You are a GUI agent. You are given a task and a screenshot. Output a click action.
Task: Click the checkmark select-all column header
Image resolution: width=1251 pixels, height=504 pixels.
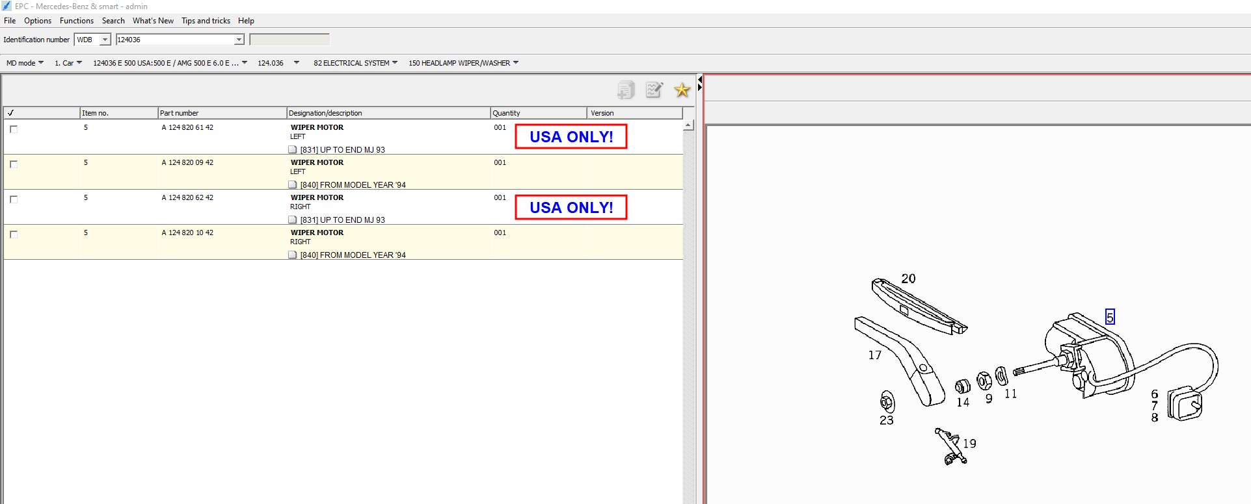point(42,113)
